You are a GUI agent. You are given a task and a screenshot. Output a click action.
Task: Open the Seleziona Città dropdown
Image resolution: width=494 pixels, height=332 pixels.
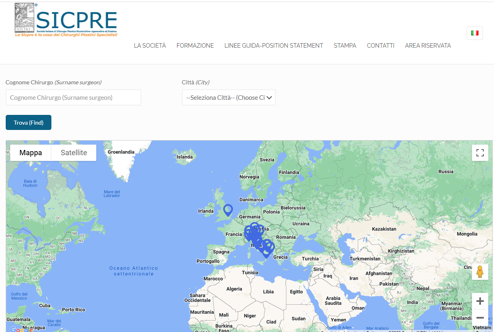pos(228,98)
